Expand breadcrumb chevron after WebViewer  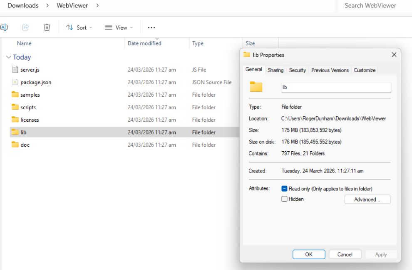pos(97,5)
